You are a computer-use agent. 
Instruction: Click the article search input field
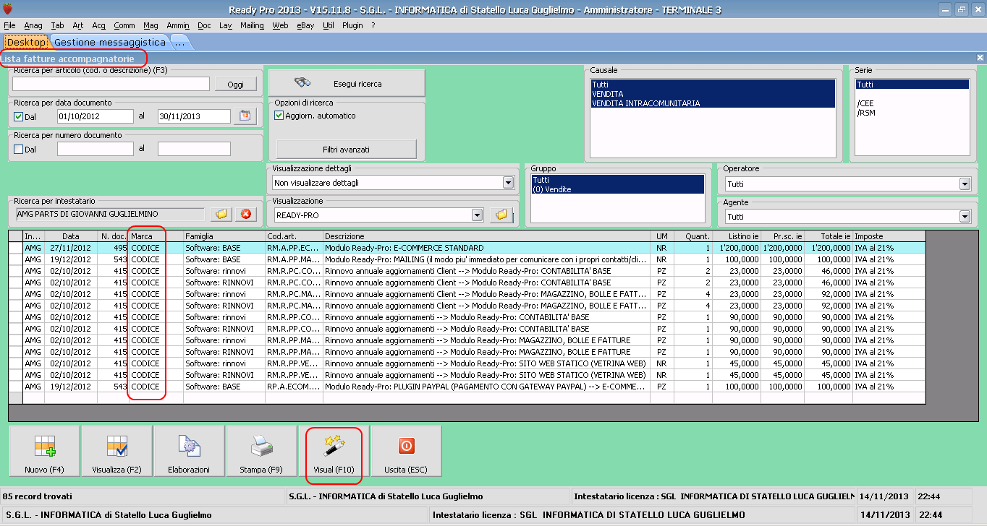[111, 84]
